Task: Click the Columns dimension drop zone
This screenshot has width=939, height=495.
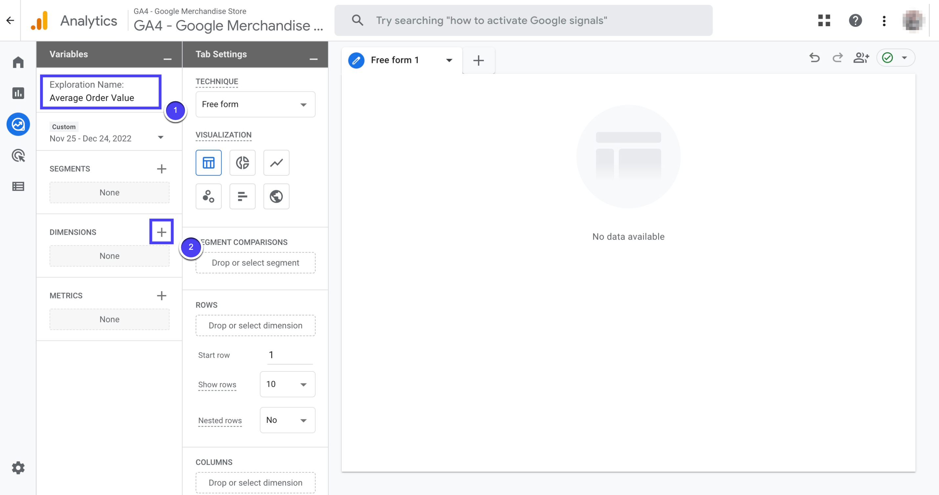Action: pyautogui.click(x=255, y=482)
